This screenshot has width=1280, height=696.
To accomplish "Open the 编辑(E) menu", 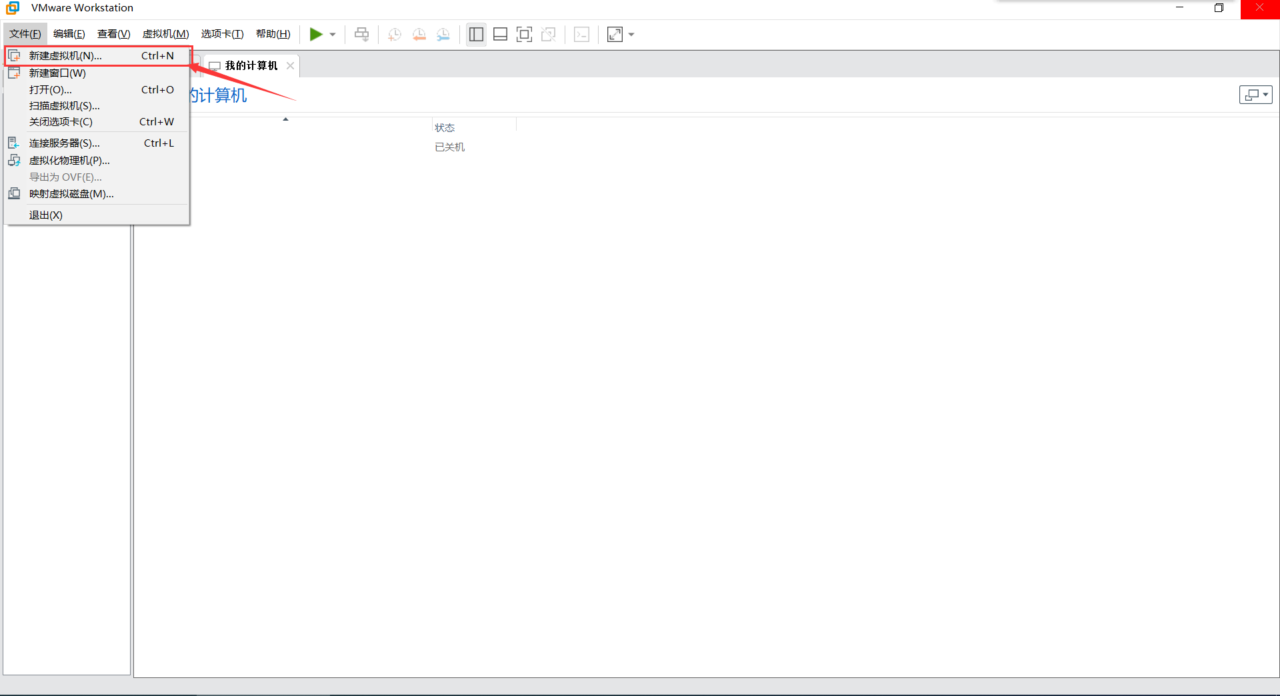I will tap(69, 34).
